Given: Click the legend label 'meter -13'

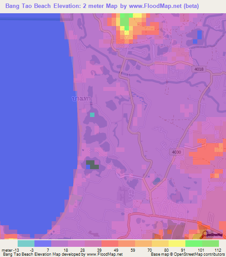Looking at the screenshot, I should point(10,250).
